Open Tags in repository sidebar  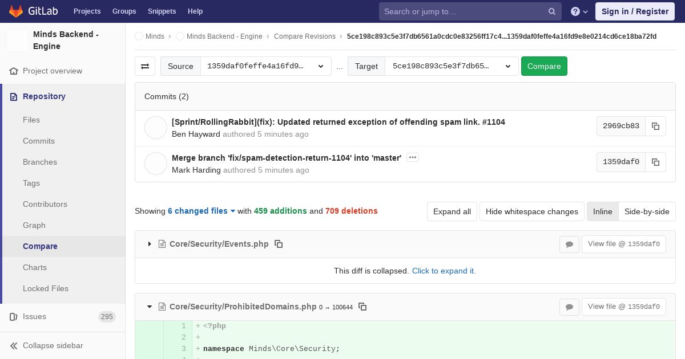31,183
